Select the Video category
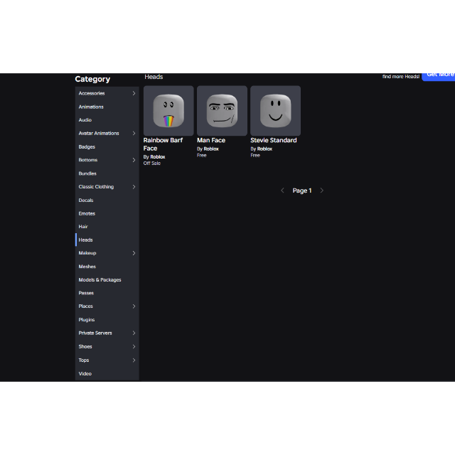 (x=107, y=374)
